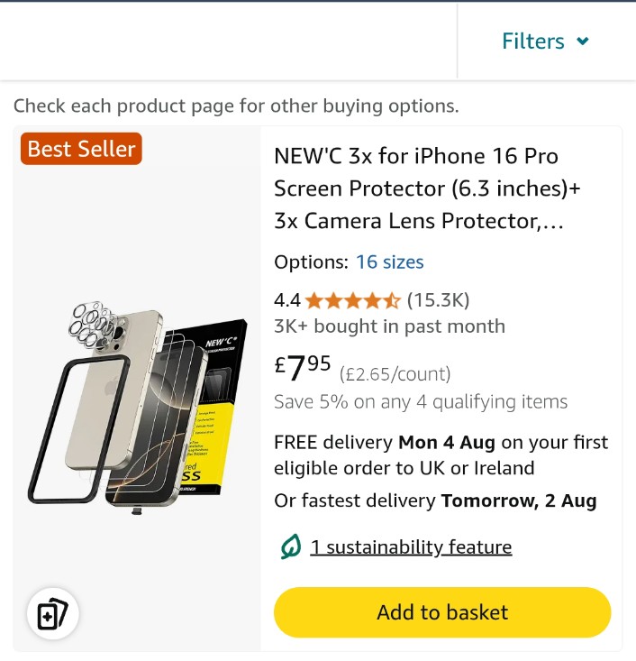
Task: Click the £2.65/count unit price
Action: [395, 374]
